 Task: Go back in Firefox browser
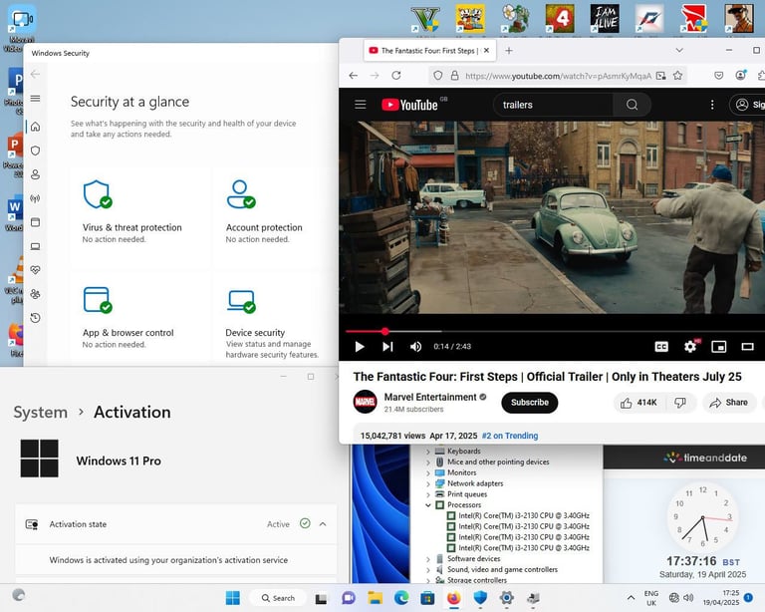(354, 75)
